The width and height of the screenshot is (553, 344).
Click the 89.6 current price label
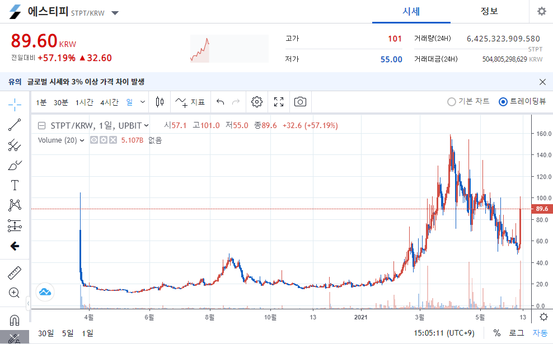542,209
